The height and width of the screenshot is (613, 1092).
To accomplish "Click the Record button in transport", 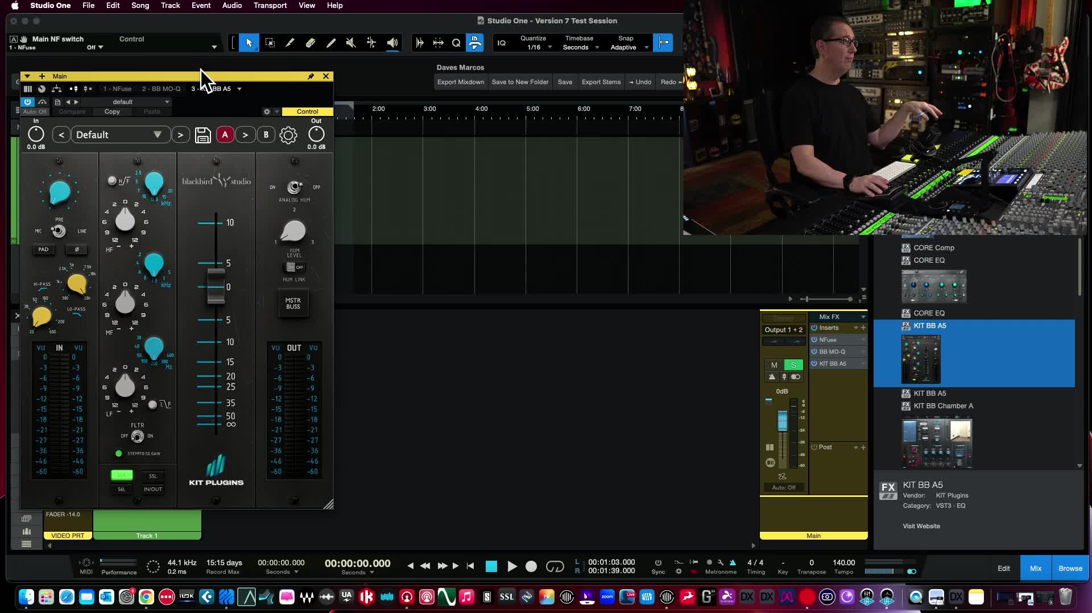I will [x=531, y=566].
